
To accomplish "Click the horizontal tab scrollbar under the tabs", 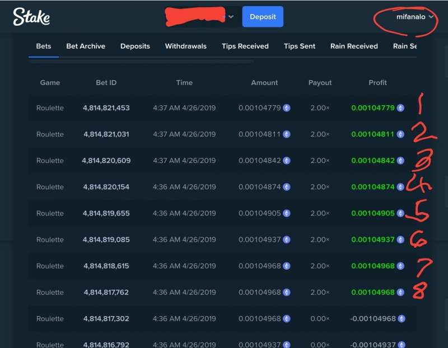I will pyautogui.click(x=141, y=61).
